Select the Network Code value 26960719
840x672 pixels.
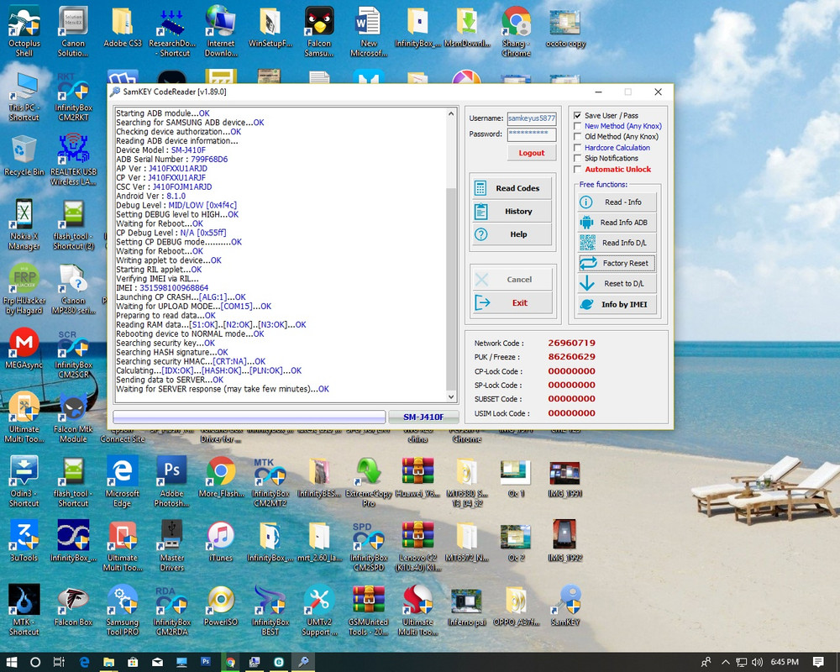[x=571, y=343]
